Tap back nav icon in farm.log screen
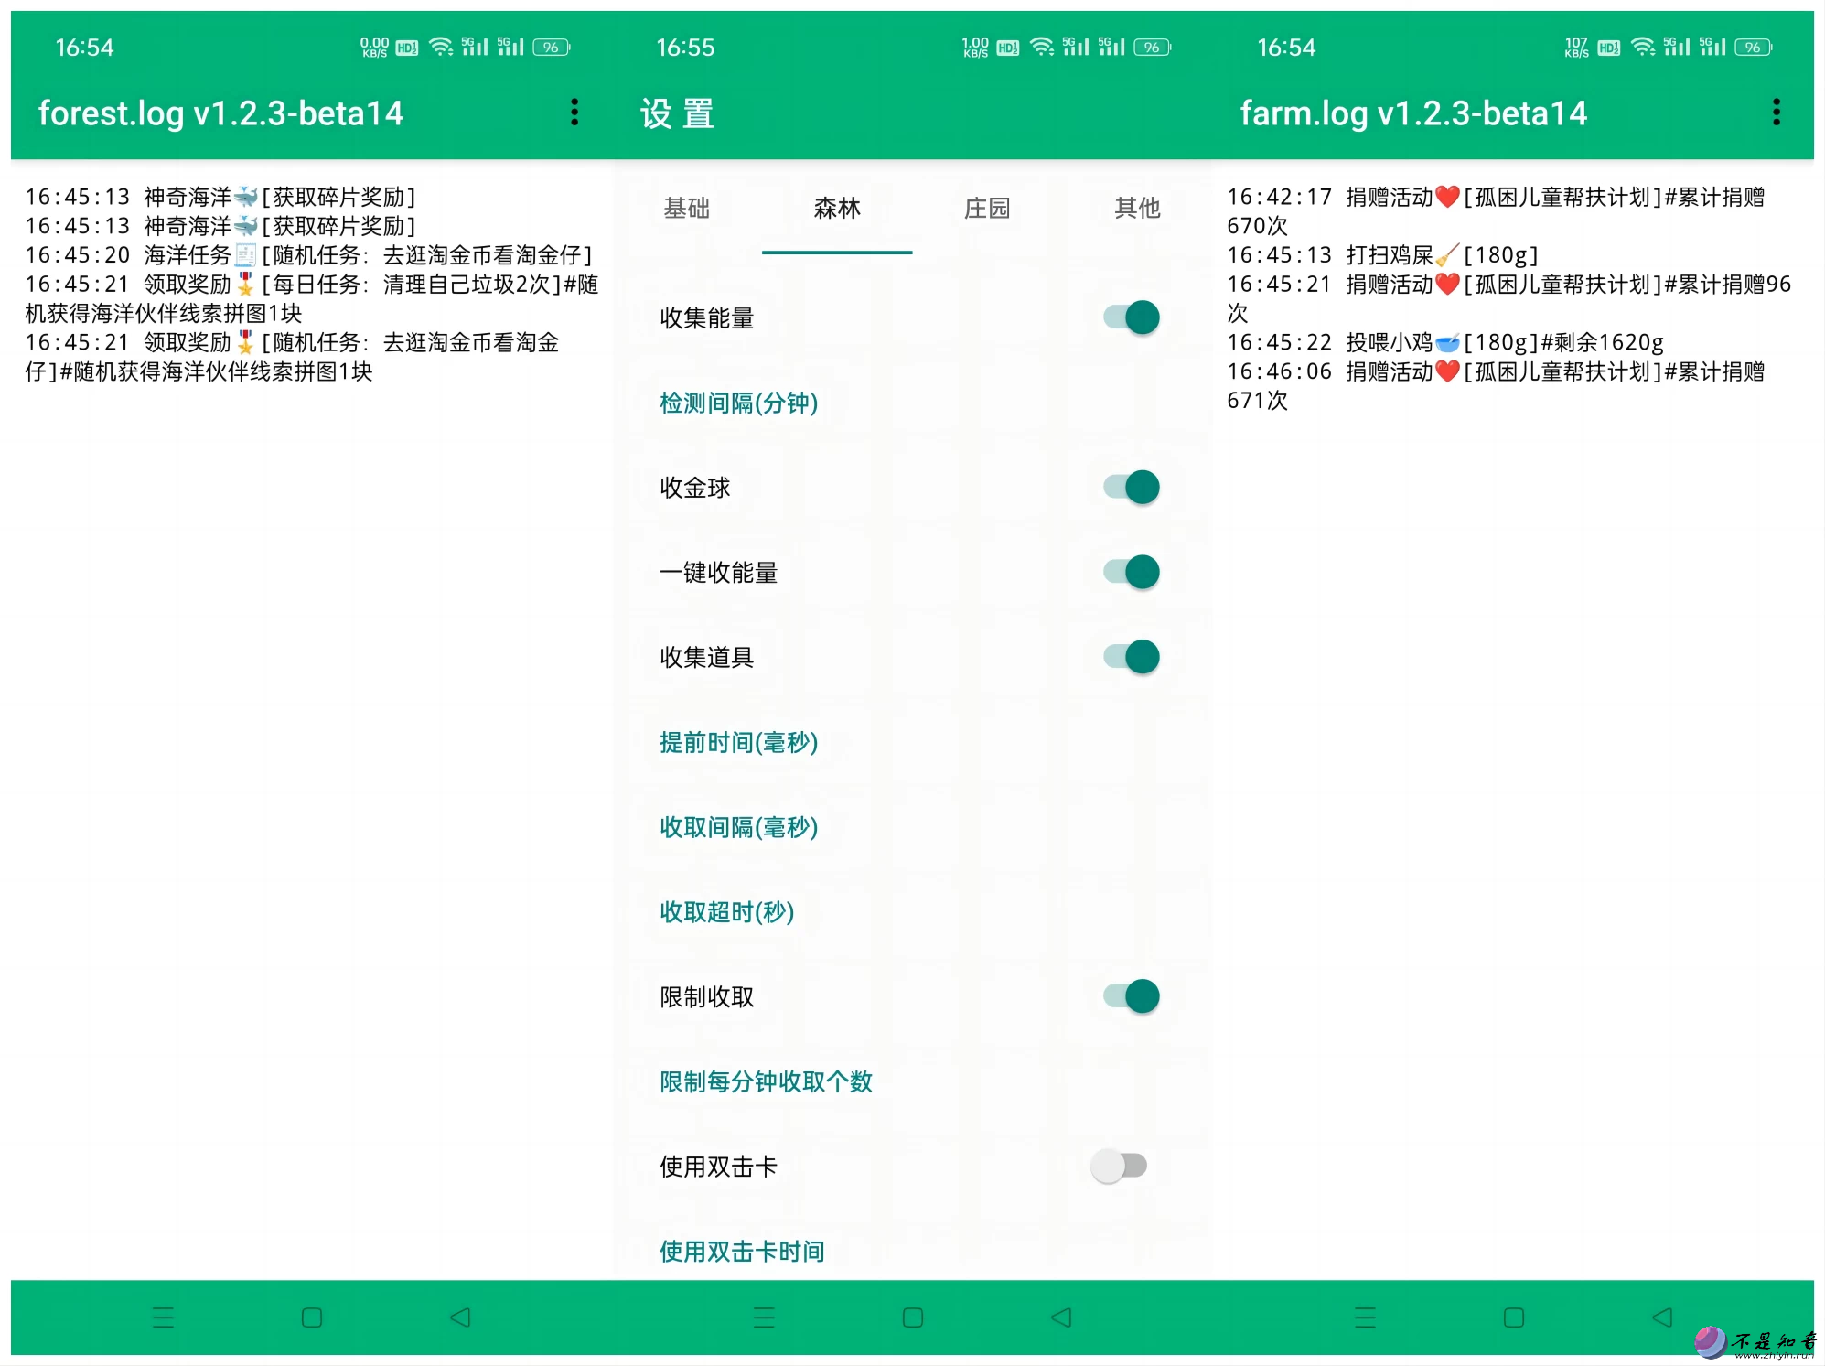The height and width of the screenshot is (1366, 1825). point(1662,1318)
